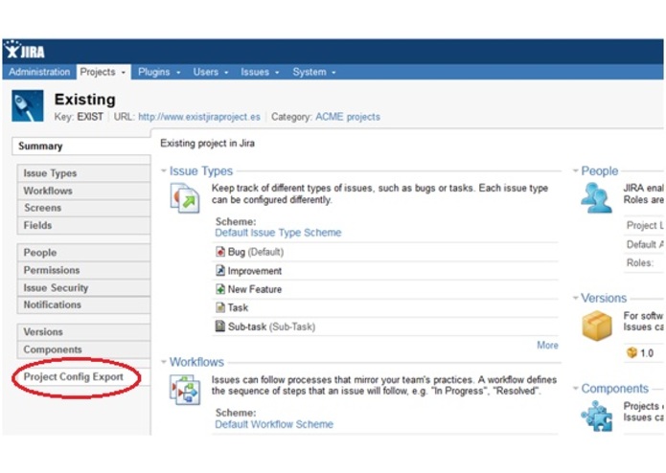Open the ACME projects category link
This screenshot has height=473, width=666.
(x=348, y=117)
